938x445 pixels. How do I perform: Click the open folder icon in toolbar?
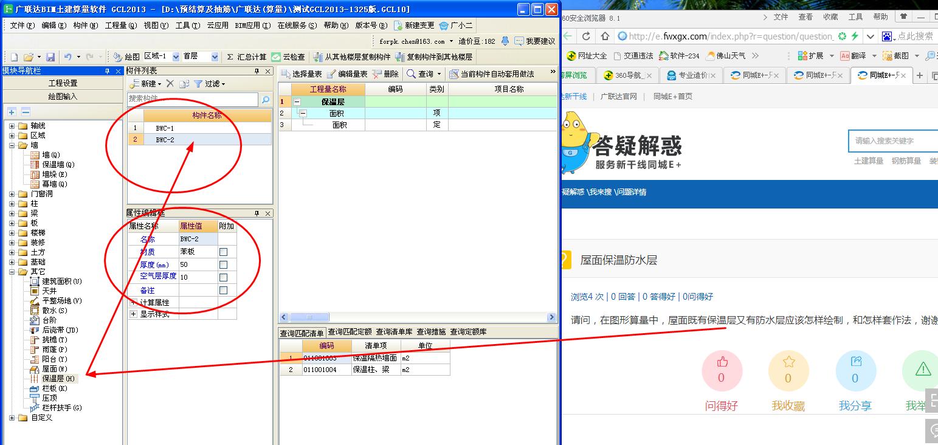click(x=28, y=57)
